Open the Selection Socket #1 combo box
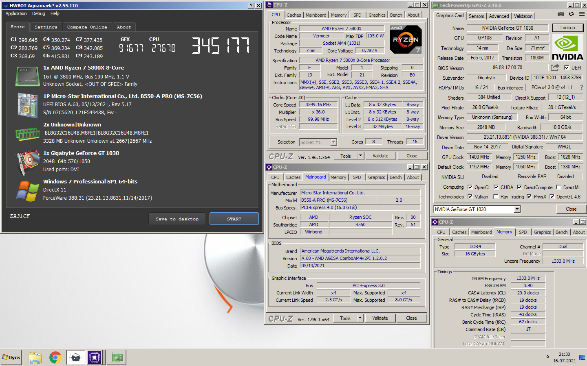 tap(318, 142)
